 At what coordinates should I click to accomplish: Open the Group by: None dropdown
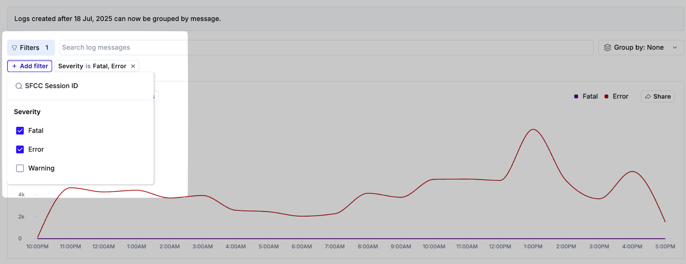pos(641,47)
